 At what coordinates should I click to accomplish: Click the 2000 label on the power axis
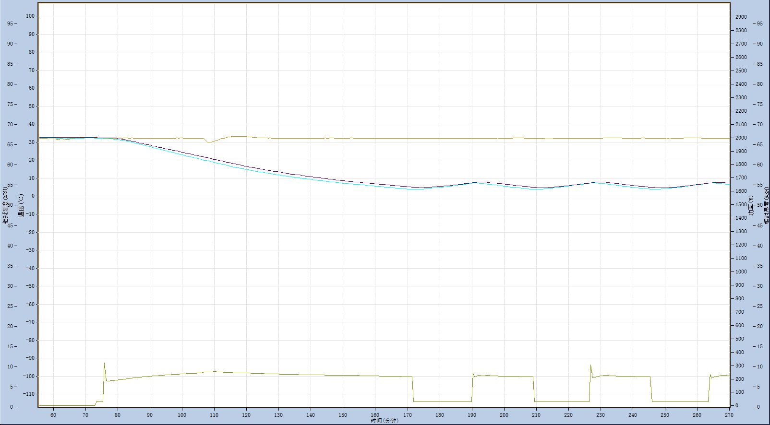click(x=741, y=138)
